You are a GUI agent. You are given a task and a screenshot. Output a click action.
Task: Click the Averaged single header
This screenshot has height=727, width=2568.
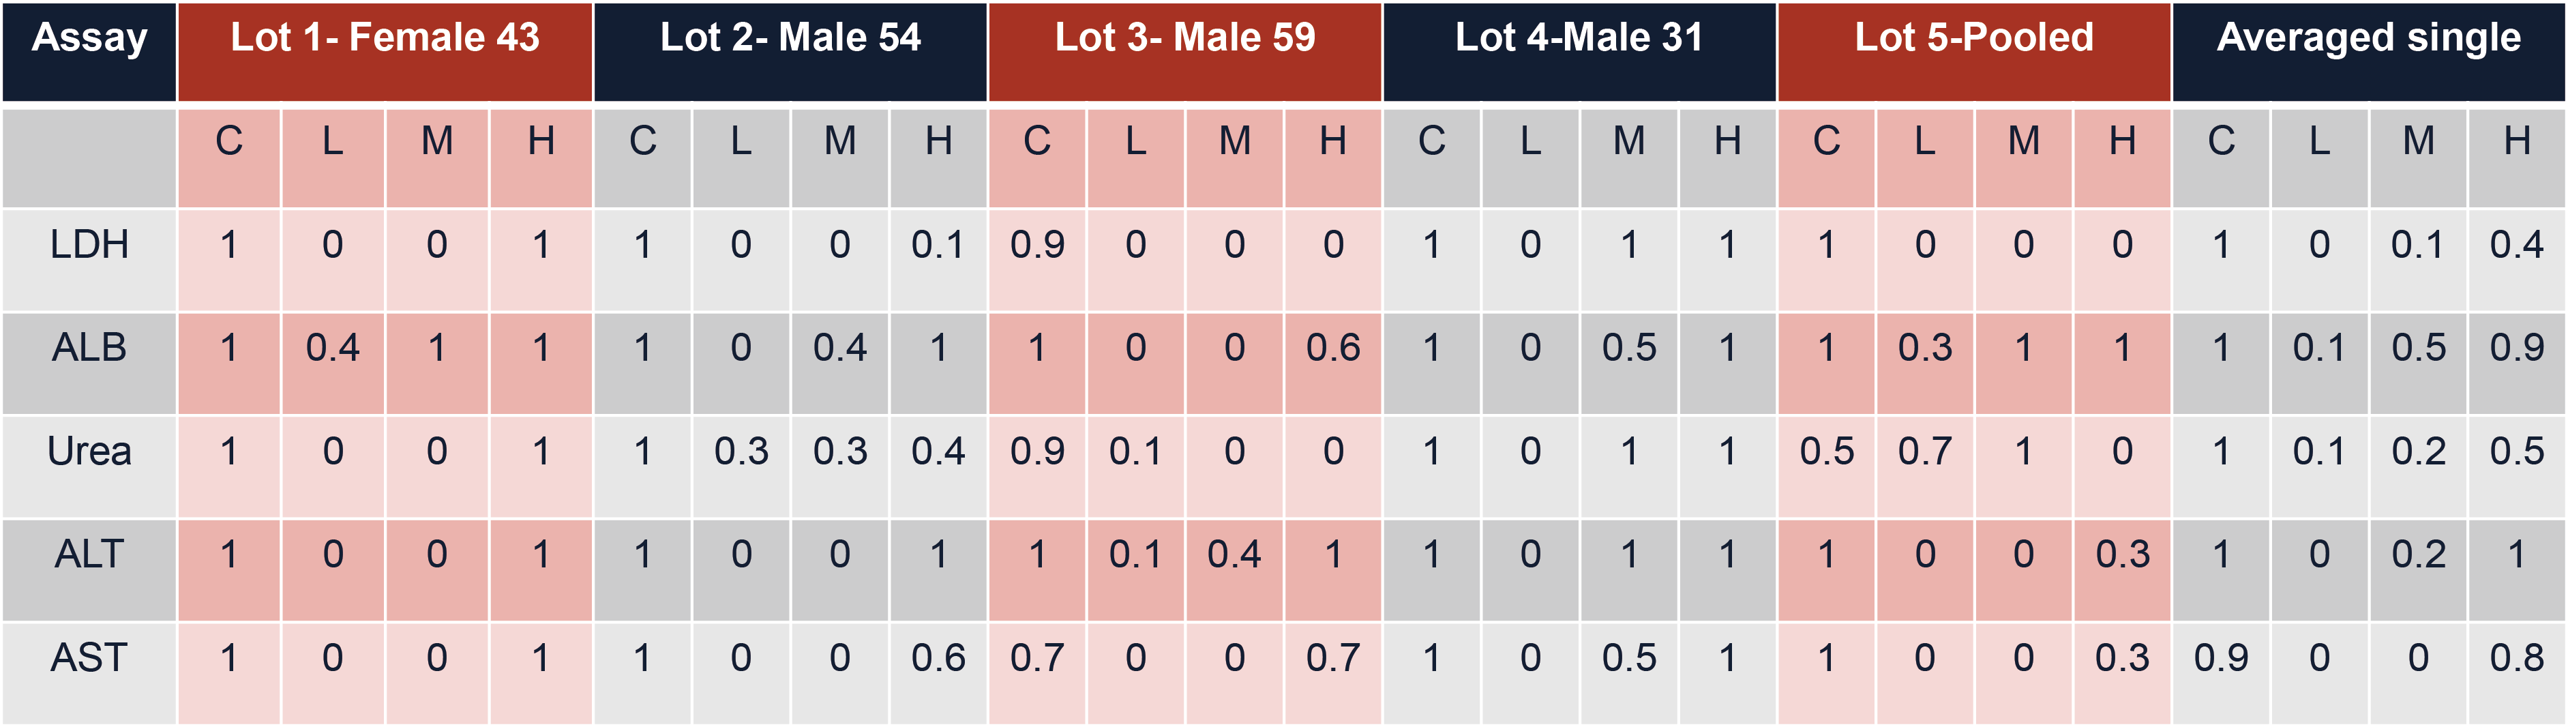pos(2369,40)
